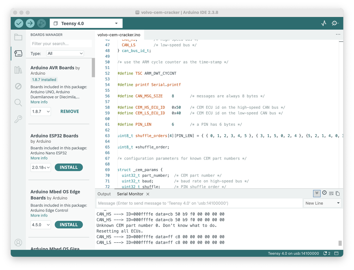This screenshot has height=270, width=354.
Task: Click the BOARDS MANAGER panel heading
Action: pos(46,35)
